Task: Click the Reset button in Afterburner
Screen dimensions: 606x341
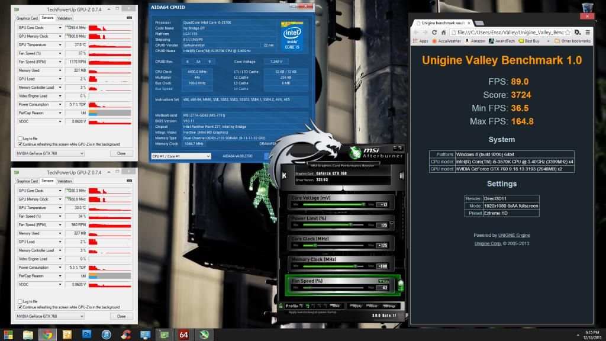Action: coord(373,306)
